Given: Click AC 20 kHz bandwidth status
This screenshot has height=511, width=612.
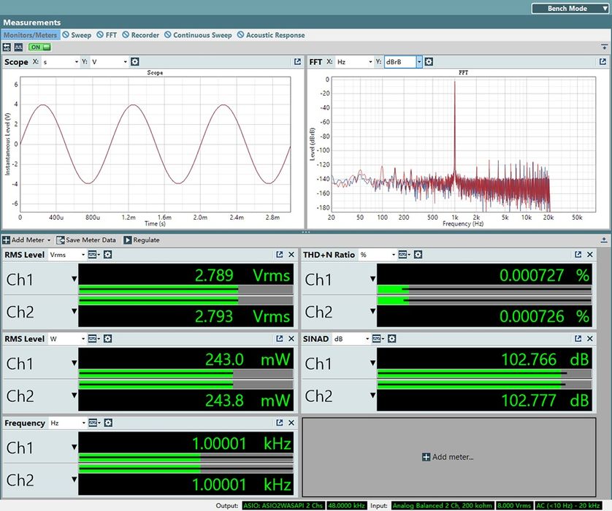Looking at the screenshot, I should point(568,506).
